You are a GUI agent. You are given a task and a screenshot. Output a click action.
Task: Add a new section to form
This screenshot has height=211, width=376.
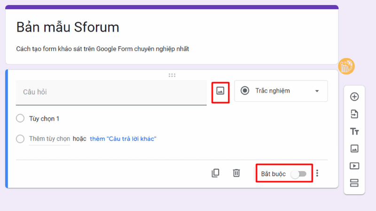pyautogui.click(x=354, y=183)
